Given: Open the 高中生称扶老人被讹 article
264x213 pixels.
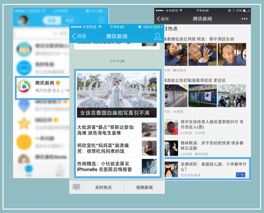Looking at the screenshot, I should [206, 127].
